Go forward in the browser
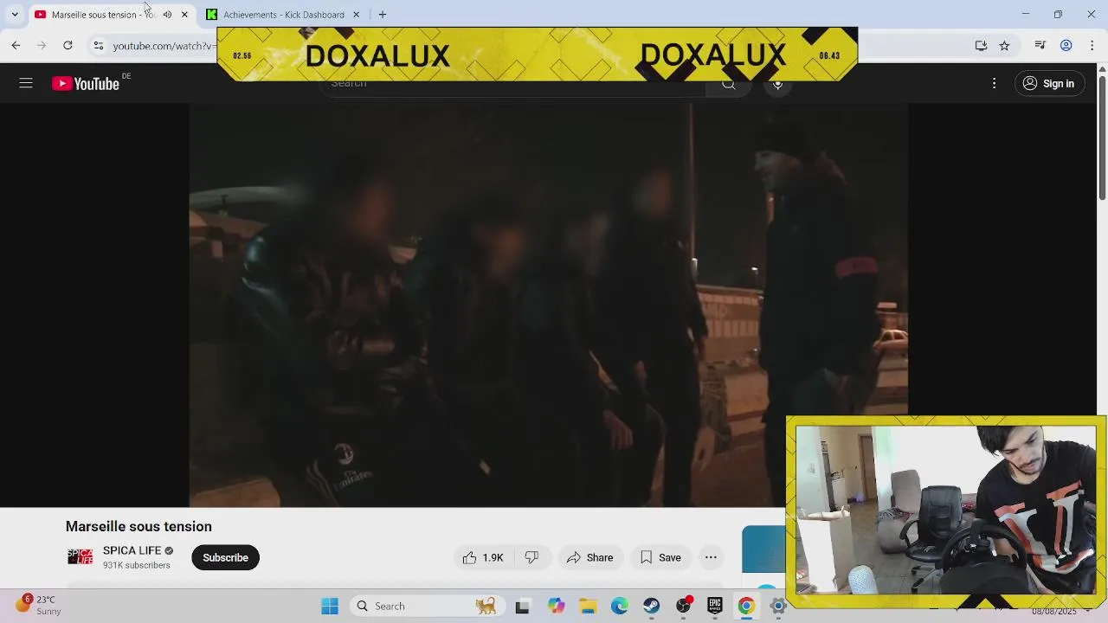Screen dimensions: 1108x623 pyautogui.click(x=42, y=45)
